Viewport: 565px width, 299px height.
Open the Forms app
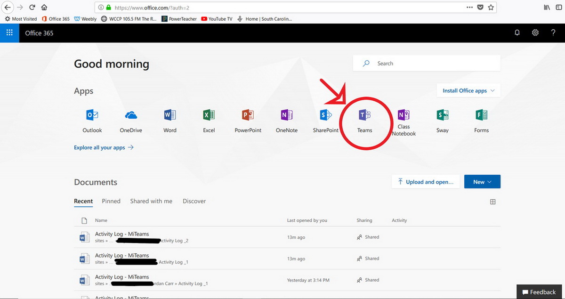(481, 121)
